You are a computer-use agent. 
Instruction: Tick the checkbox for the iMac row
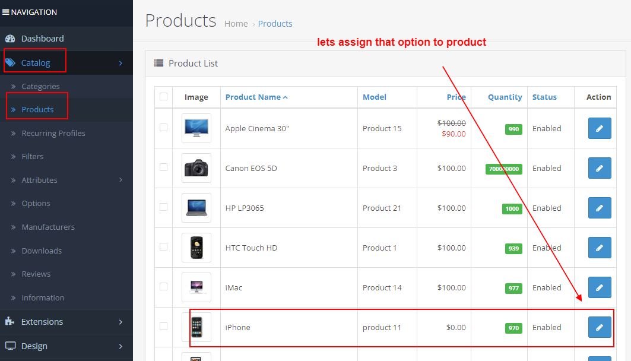(163, 287)
